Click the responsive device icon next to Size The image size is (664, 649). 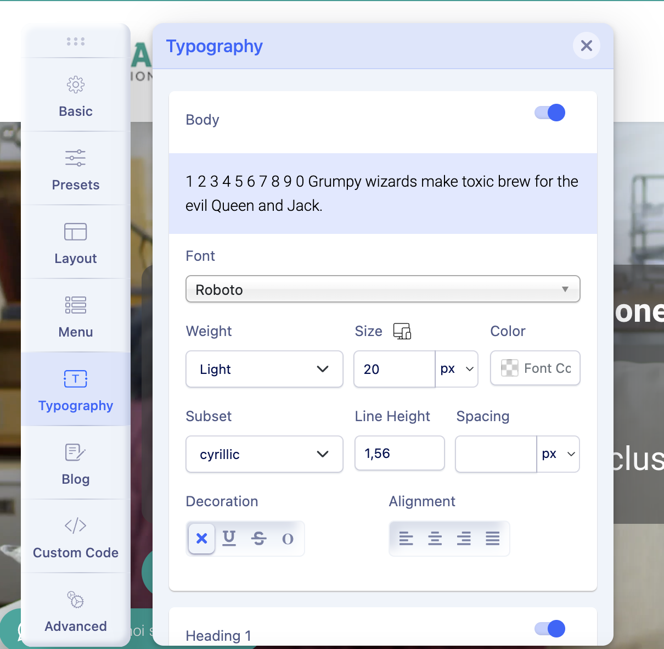coord(402,331)
